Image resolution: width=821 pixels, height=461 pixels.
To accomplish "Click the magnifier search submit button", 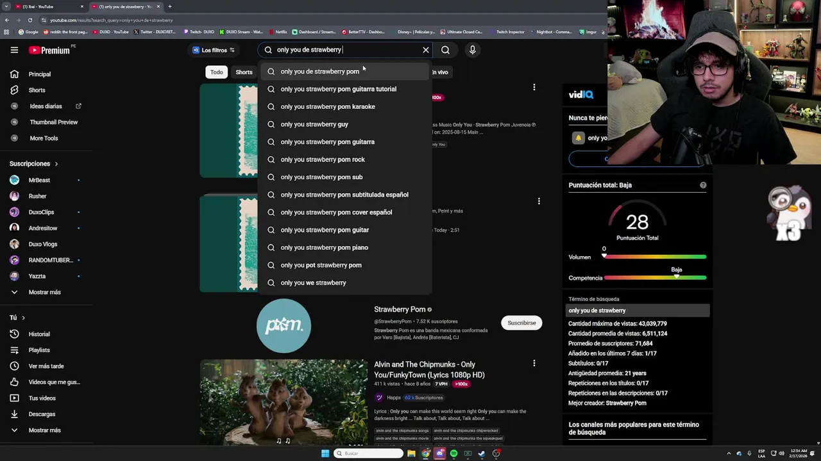I will pyautogui.click(x=445, y=50).
